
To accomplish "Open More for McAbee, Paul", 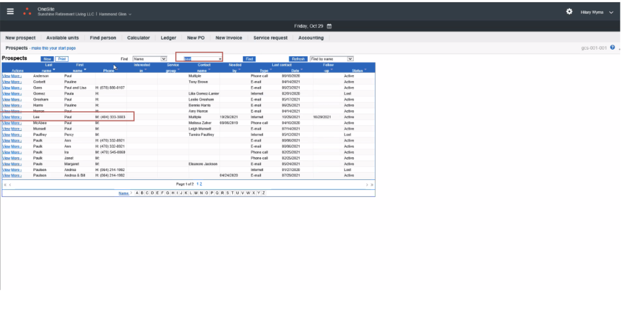I will coord(16,123).
